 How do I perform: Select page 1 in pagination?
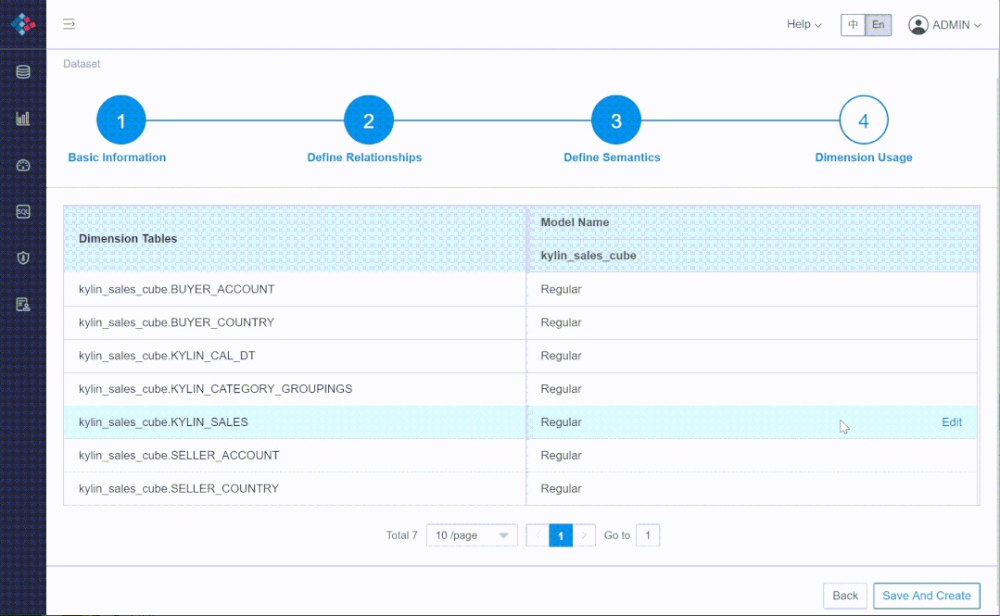click(561, 535)
